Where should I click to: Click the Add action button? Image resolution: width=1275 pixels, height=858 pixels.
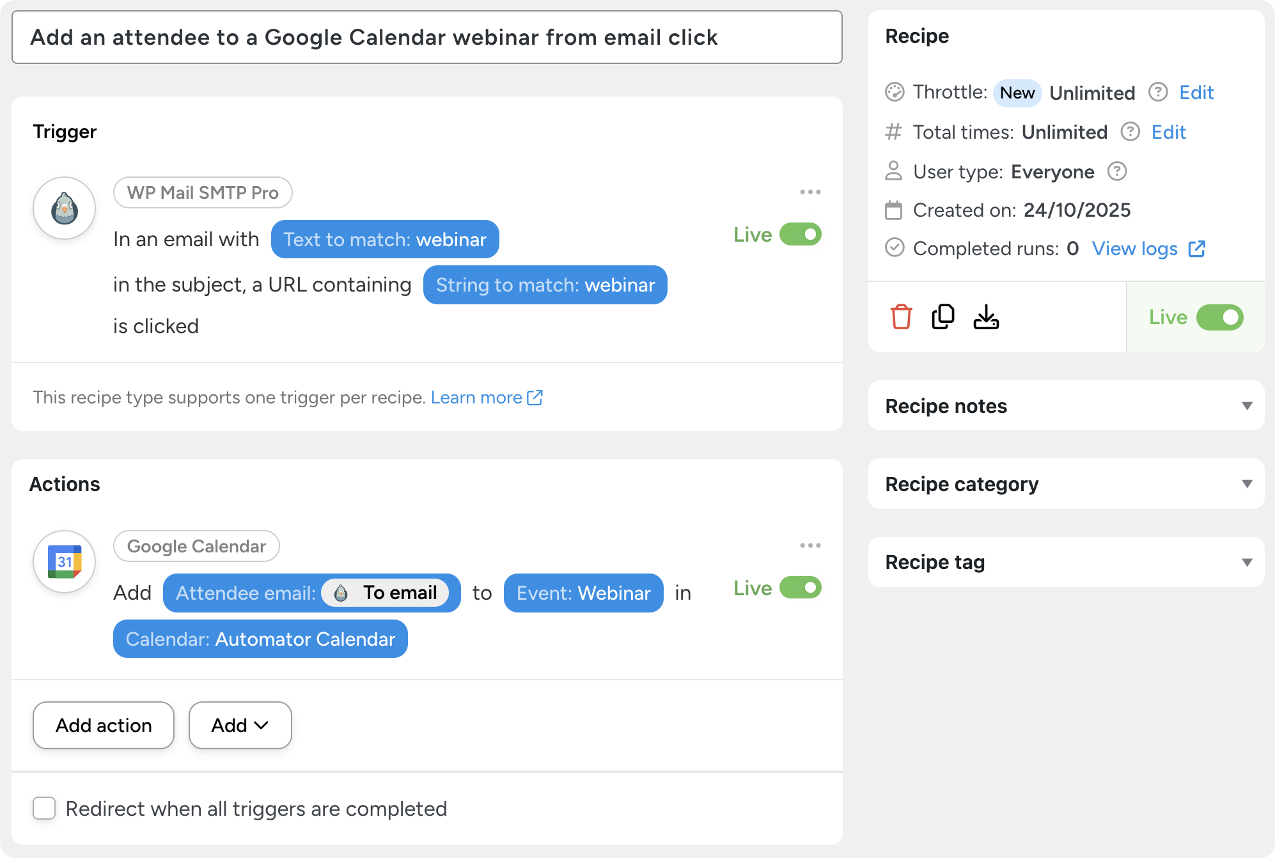[x=104, y=725]
